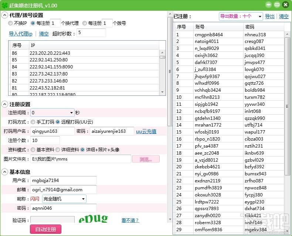Focus the 超时秒数 input field
The height and width of the screenshot is (236, 292).
point(91,33)
